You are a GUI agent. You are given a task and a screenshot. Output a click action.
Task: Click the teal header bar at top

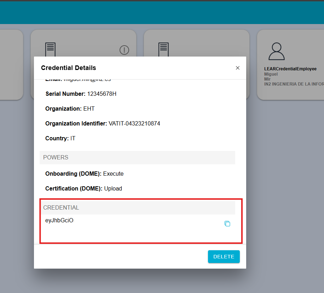(162, 12)
